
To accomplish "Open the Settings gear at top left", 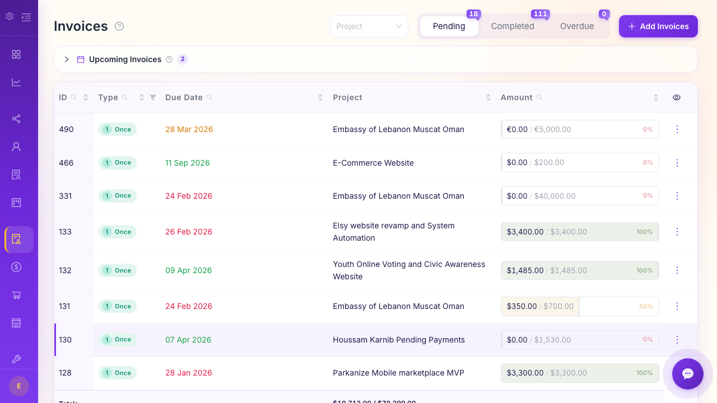I will click(9, 17).
